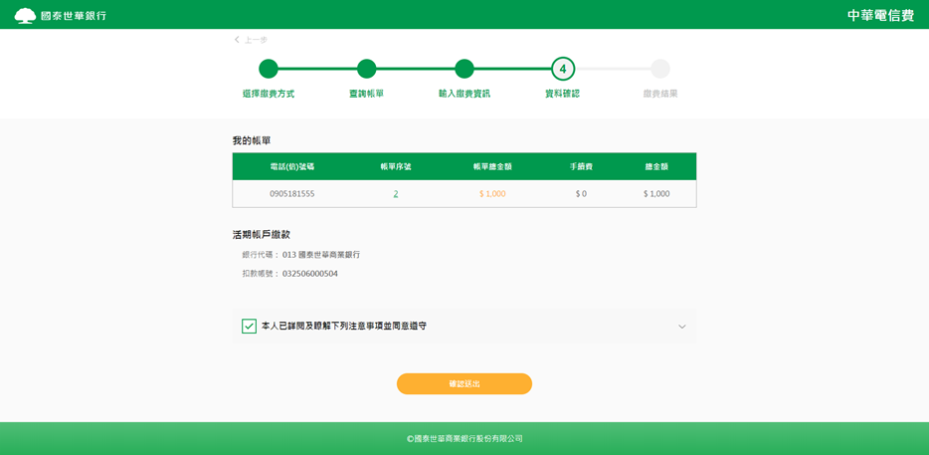The width and height of the screenshot is (929, 455).
Task: Click the 電話(card)號碼 column header
Action: coord(292,166)
